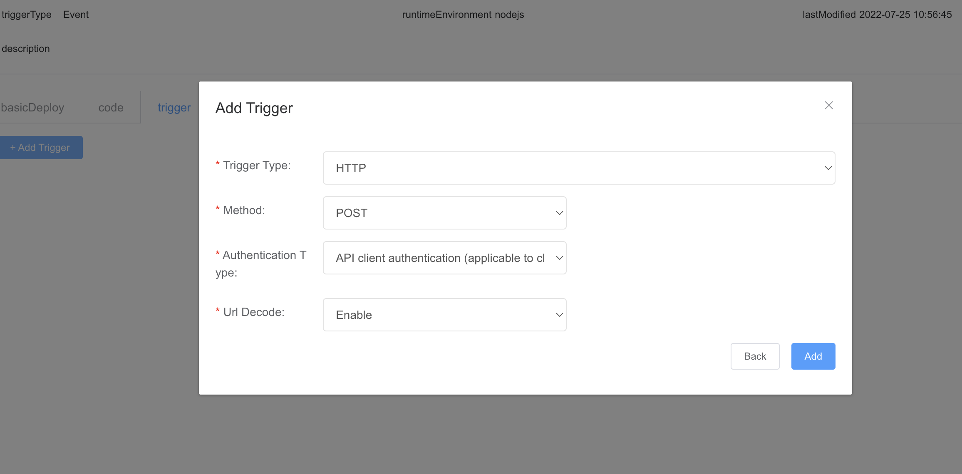This screenshot has width=962, height=474.
Task: Click the lastModified 2022-07-25 timestamp
Action: 877,15
